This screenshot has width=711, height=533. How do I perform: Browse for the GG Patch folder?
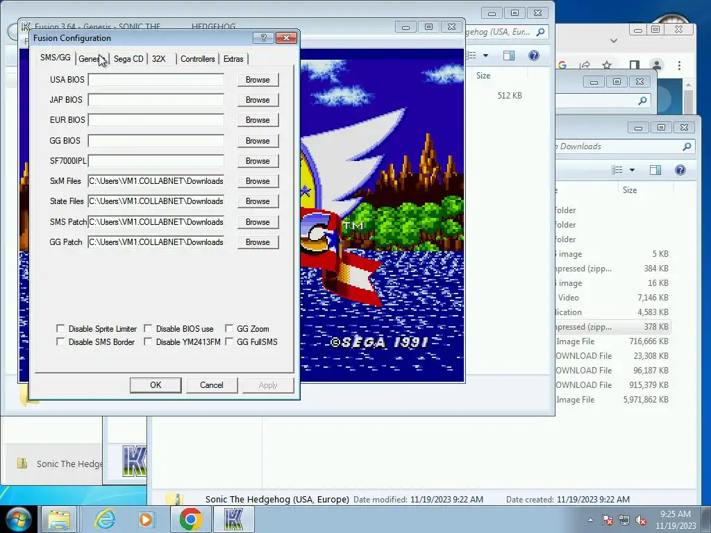[x=258, y=242]
